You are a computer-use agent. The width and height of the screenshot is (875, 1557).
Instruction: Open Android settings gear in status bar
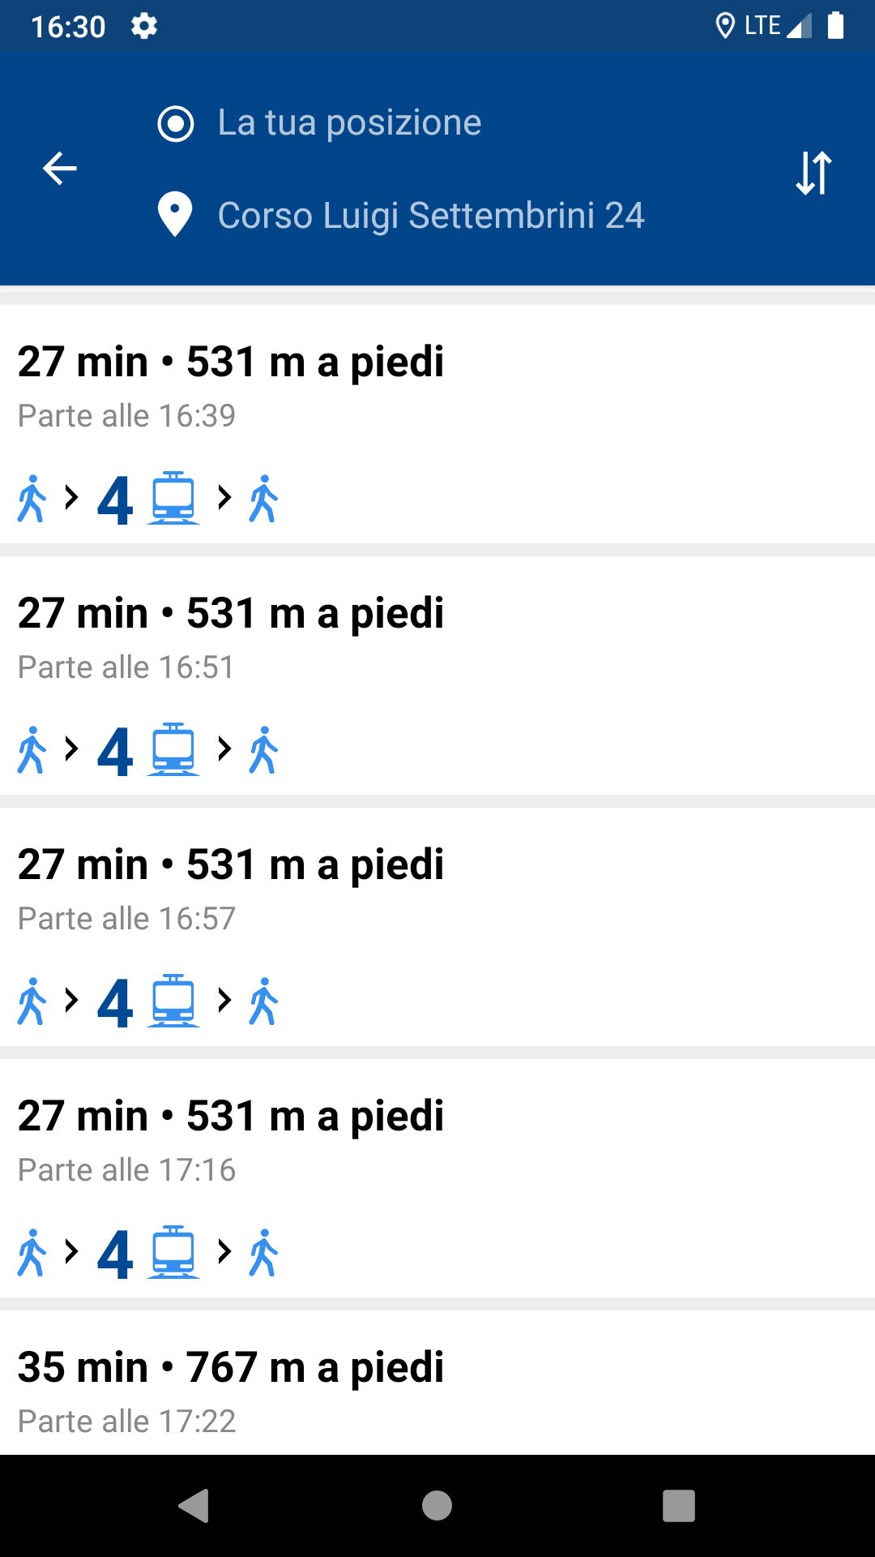pos(144,27)
